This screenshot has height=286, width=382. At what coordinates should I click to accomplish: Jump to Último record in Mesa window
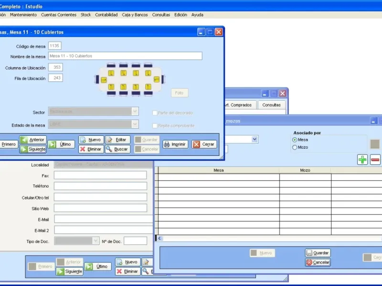(61, 144)
